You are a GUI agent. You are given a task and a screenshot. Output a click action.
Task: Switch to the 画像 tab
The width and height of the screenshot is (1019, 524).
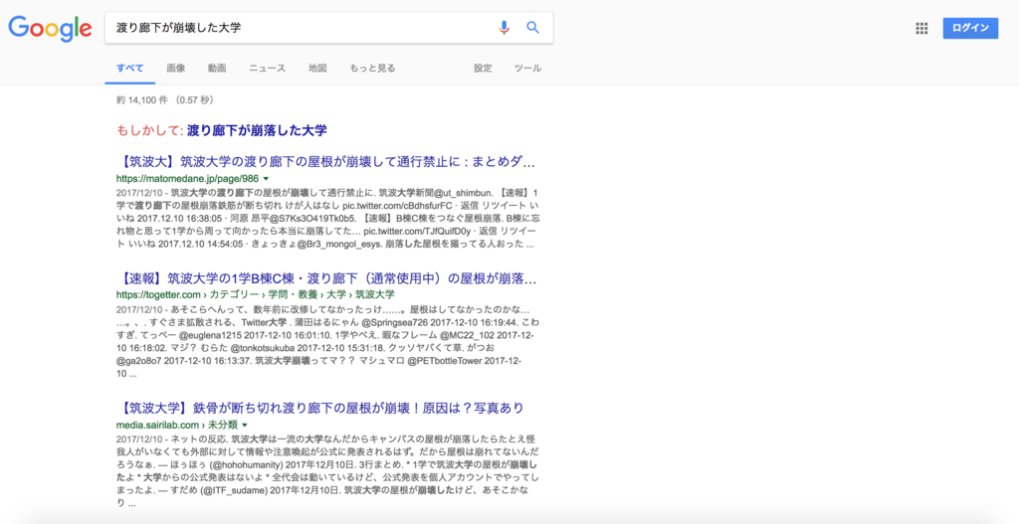pos(175,69)
